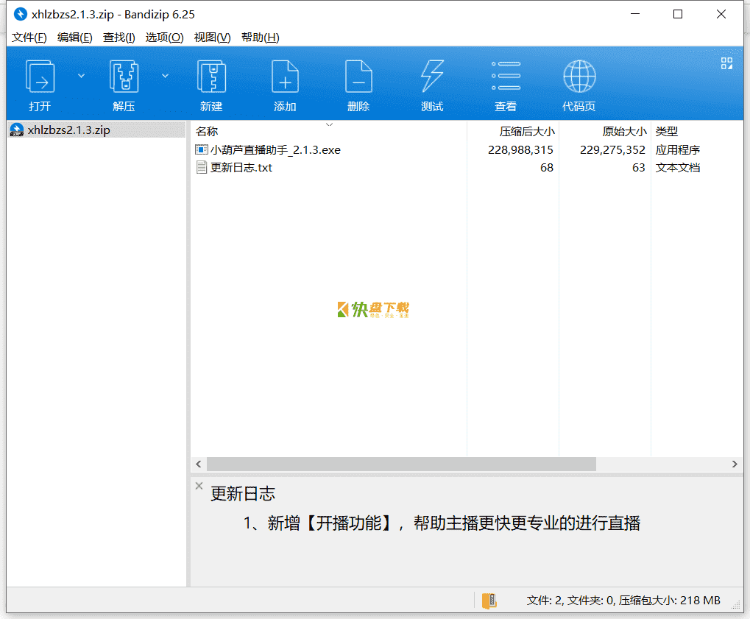The width and height of the screenshot is (750, 619).
Task: Click the 代码页 (Code page) globe icon
Action: tap(579, 77)
